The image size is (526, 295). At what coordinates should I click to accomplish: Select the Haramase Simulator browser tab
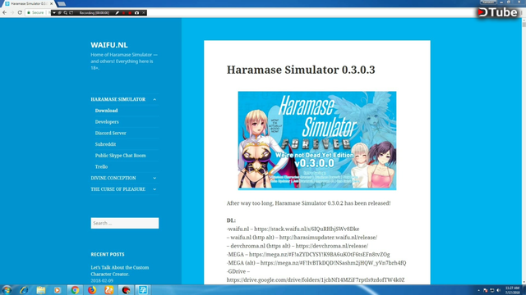coord(28,3)
